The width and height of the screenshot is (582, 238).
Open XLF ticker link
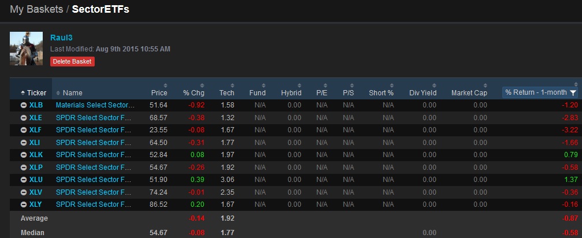tap(36, 130)
